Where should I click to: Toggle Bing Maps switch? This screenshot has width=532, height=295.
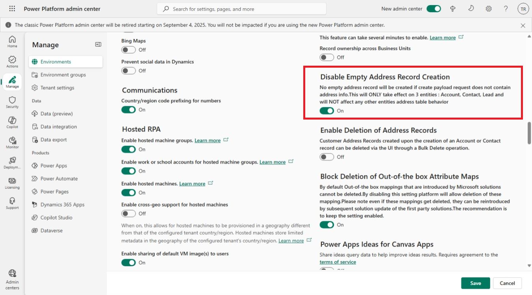tap(129, 50)
